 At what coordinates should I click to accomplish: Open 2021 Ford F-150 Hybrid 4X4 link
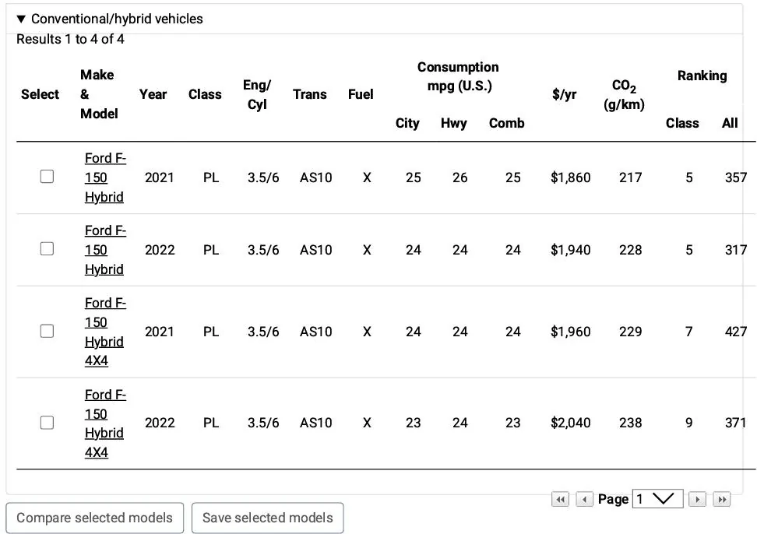point(105,332)
